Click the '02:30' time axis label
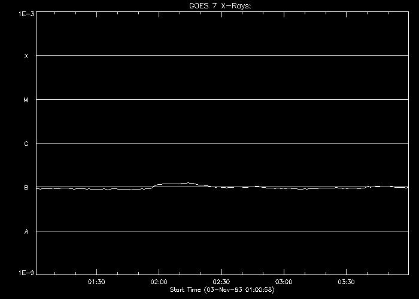Image resolution: width=419 pixels, height=299 pixels. coord(221,282)
